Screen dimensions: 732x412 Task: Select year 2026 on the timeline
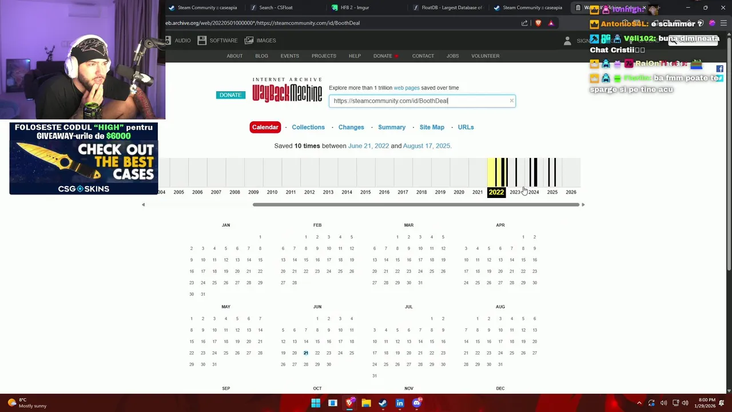(571, 192)
